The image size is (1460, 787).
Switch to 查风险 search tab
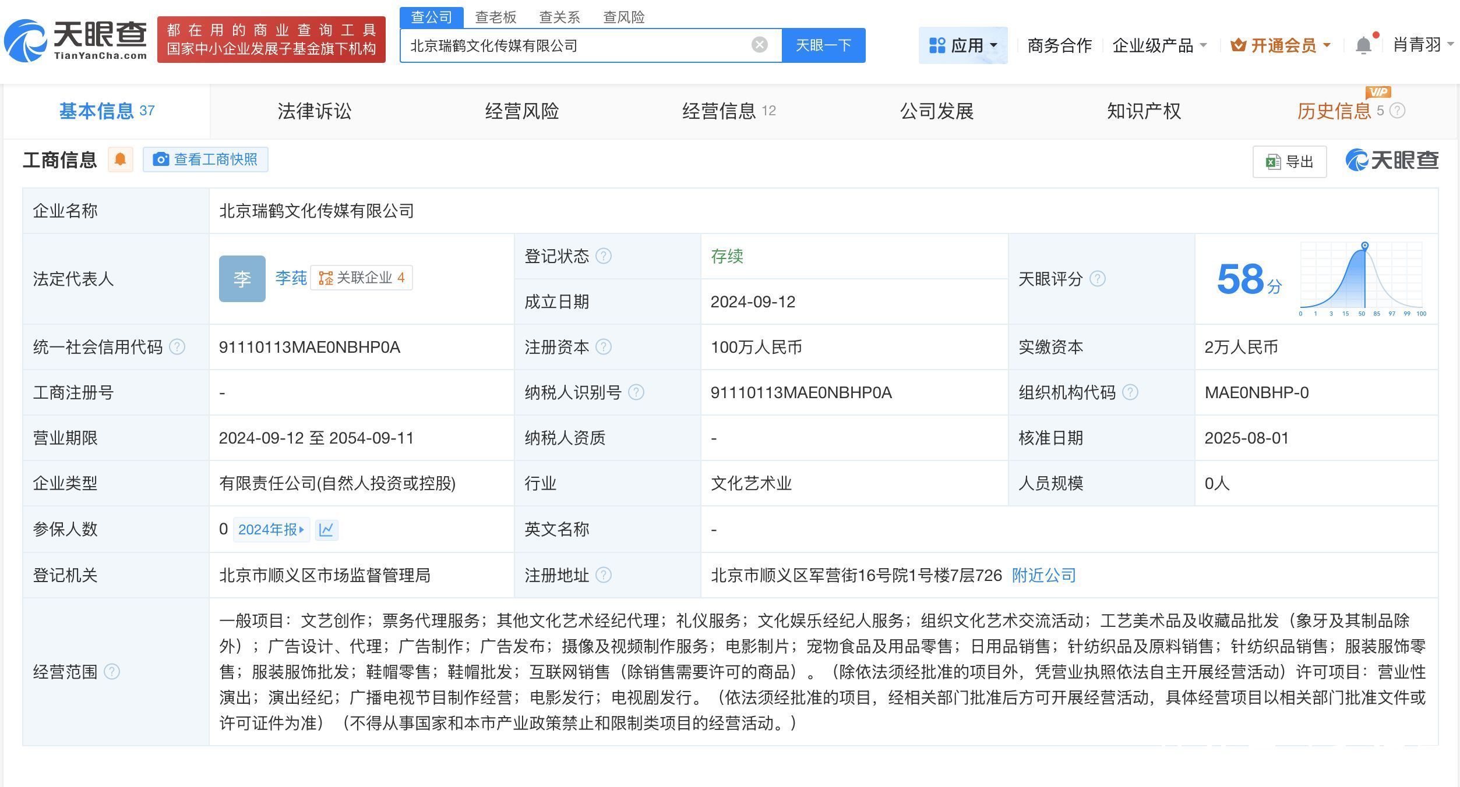(x=623, y=17)
